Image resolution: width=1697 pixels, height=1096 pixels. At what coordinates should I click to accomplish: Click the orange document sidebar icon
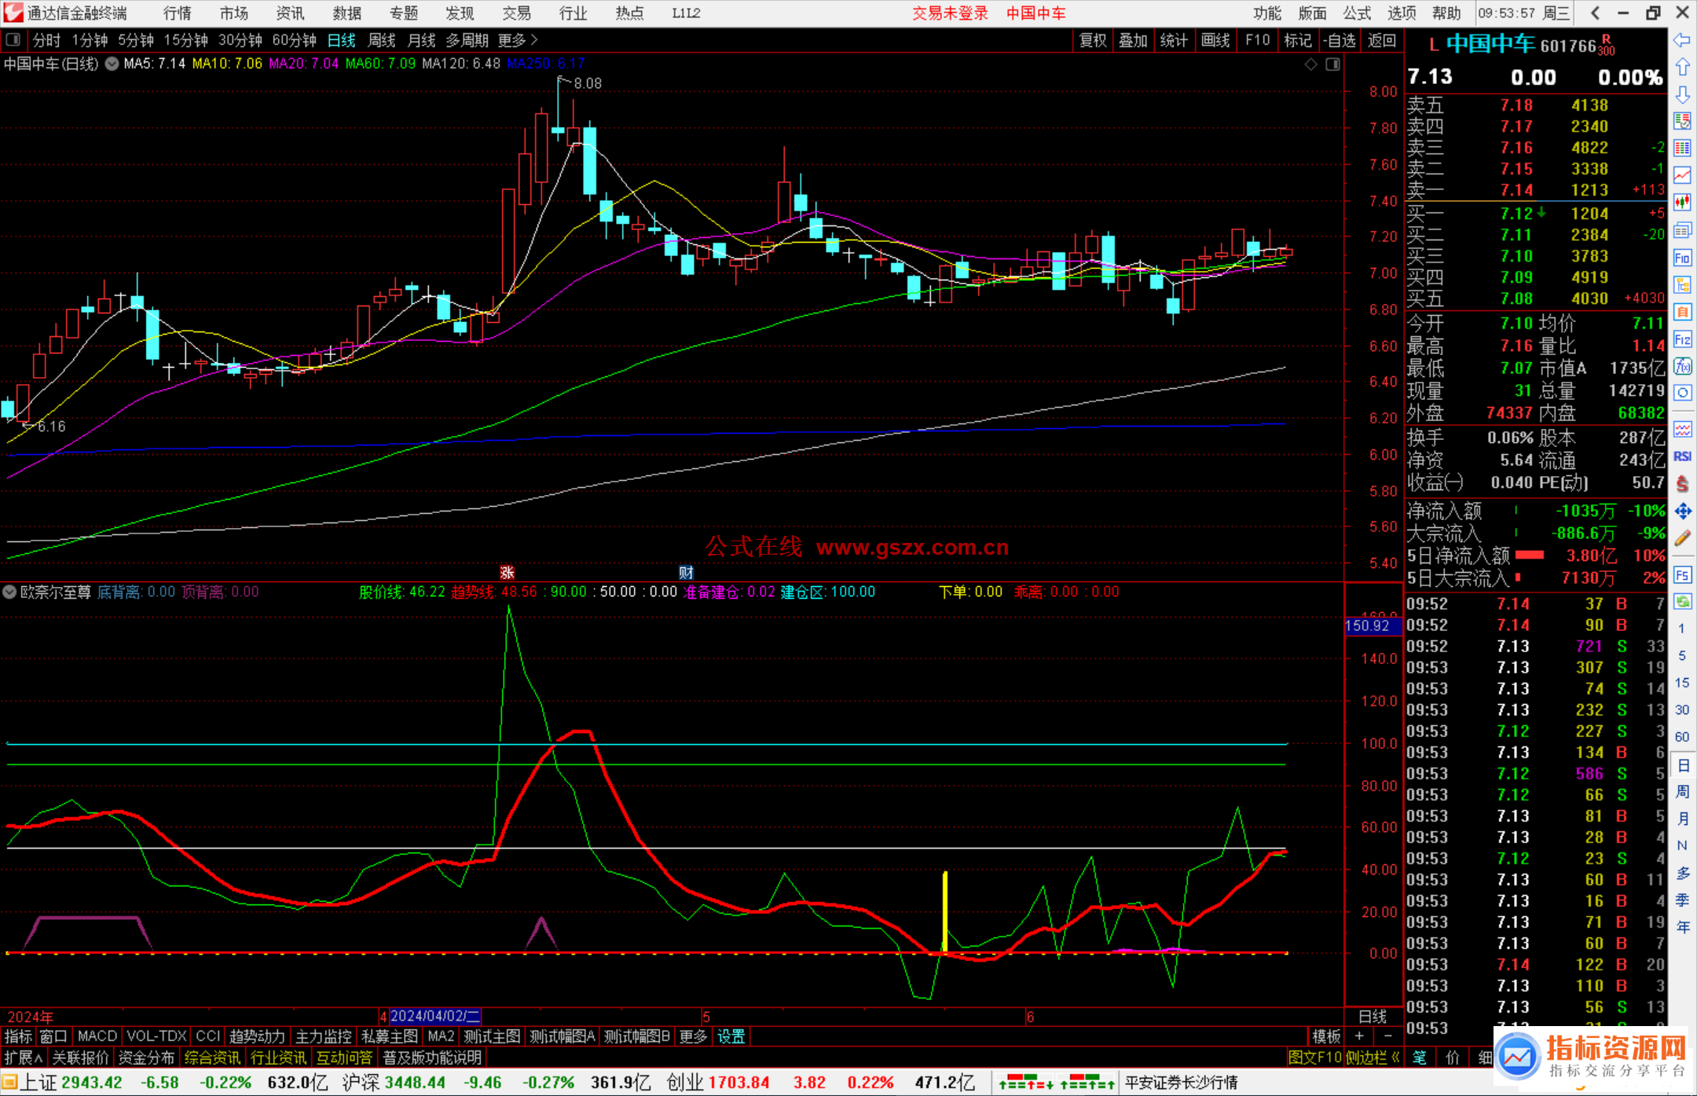pyautogui.click(x=1682, y=312)
